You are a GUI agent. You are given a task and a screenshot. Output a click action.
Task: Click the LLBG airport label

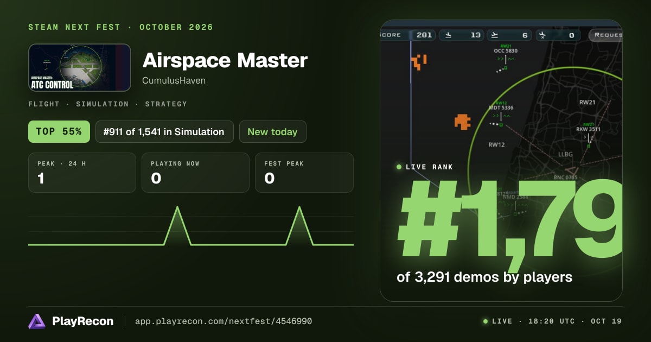click(565, 154)
